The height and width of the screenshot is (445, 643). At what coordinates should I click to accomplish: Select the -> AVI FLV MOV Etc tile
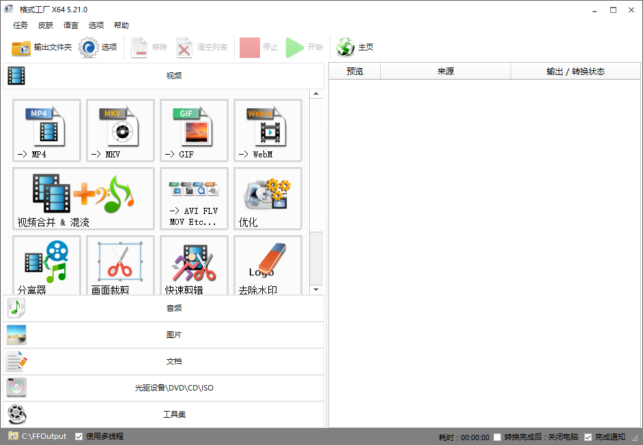tap(194, 198)
